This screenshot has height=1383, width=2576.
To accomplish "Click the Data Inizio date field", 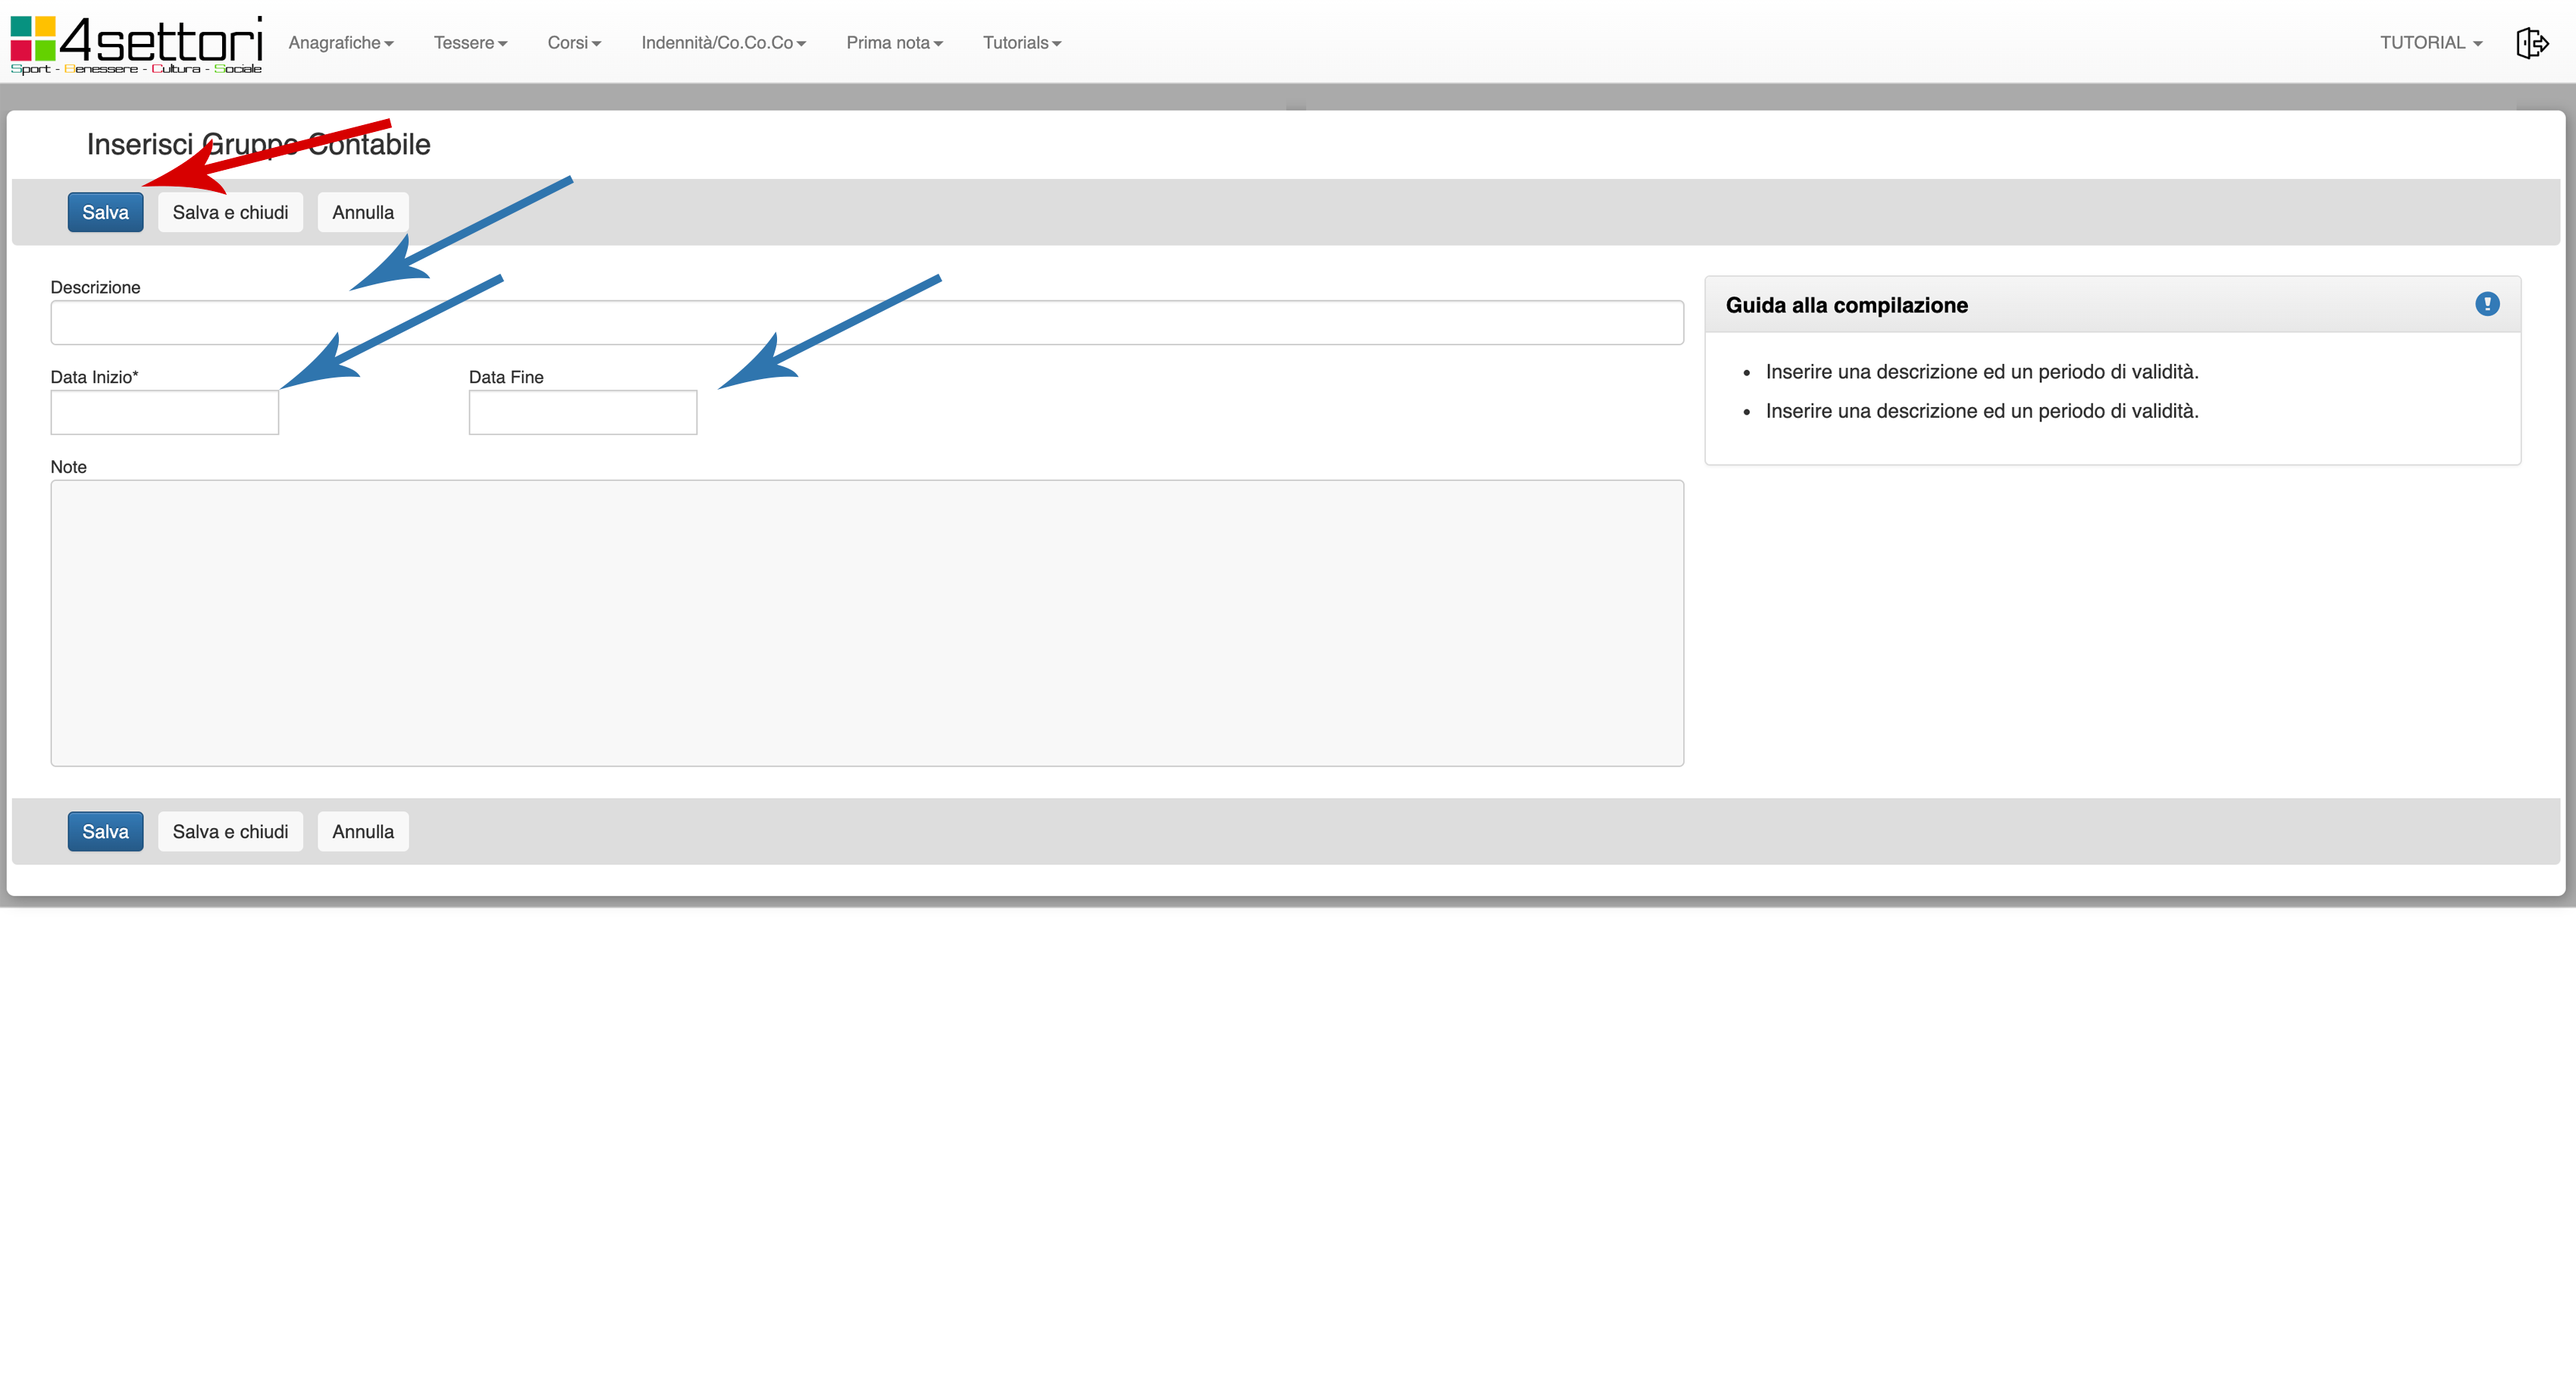I will 165,413.
